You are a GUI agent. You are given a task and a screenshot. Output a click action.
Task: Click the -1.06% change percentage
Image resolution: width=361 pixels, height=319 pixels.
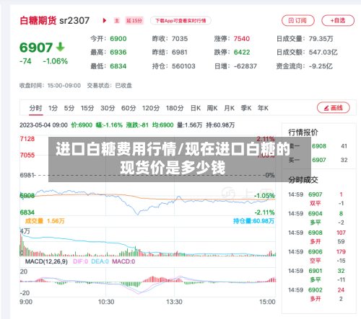(56, 61)
